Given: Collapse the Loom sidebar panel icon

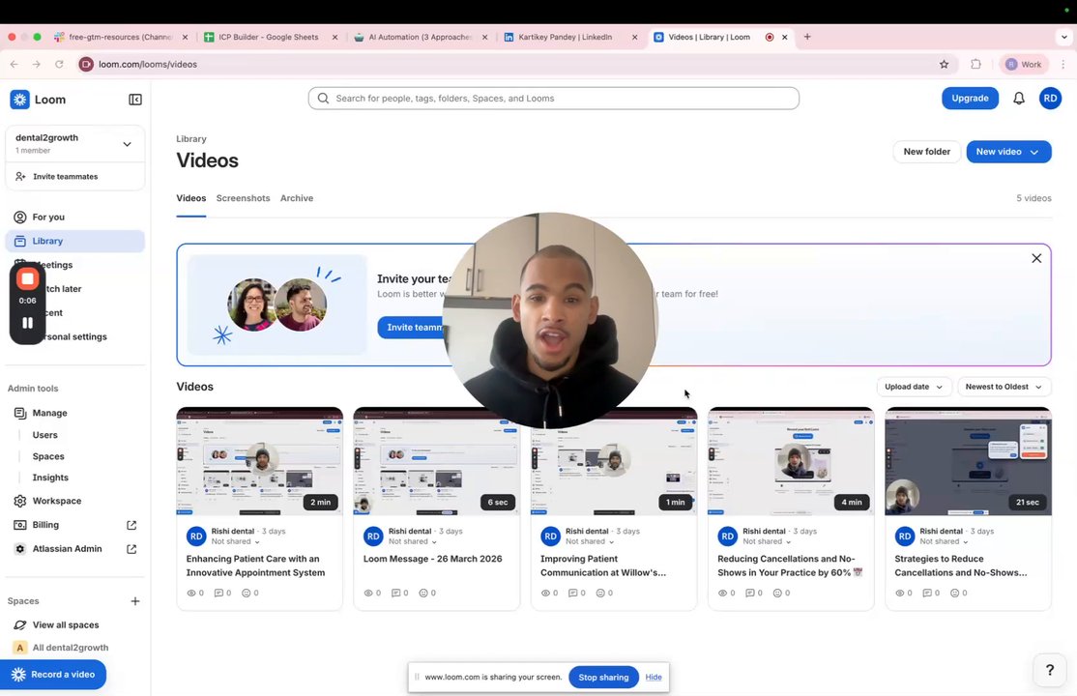Looking at the screenshot, I should [135, 100].
